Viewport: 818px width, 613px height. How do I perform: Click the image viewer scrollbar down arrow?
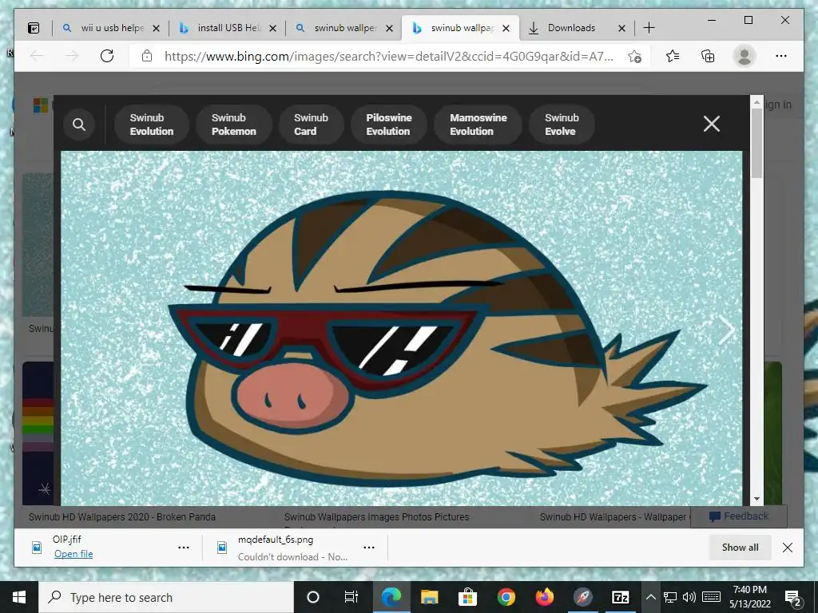tap(756, 499)
